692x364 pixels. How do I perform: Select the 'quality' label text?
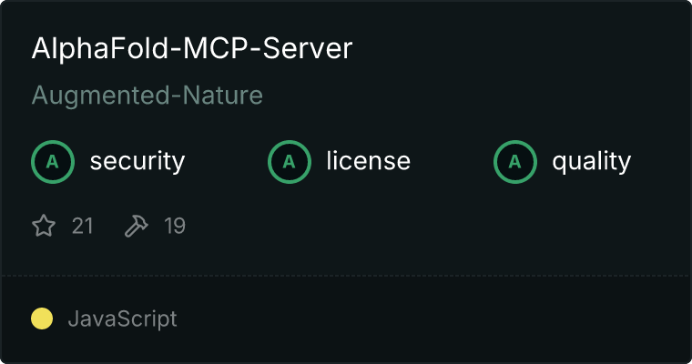point(591,161)
